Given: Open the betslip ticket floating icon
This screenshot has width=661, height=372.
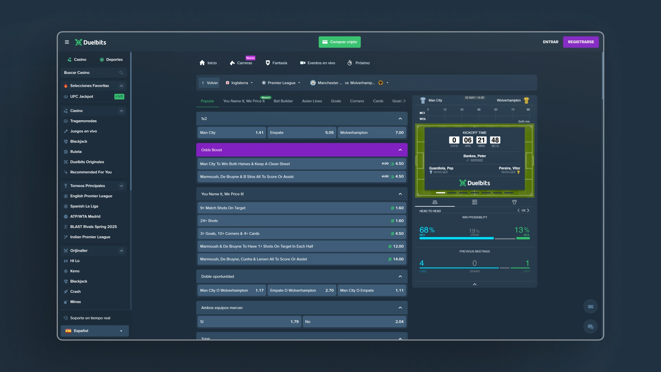Looking at the screenshot, I should (590, 307).
